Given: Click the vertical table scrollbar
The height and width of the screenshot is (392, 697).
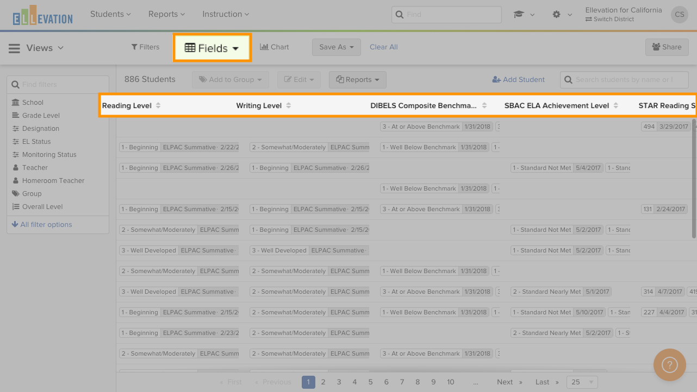Looking at the screenshot, I should (694, 178).
